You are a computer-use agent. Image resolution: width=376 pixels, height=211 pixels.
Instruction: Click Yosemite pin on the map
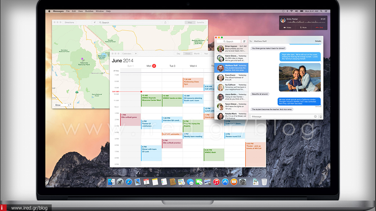tap(82, 59)
